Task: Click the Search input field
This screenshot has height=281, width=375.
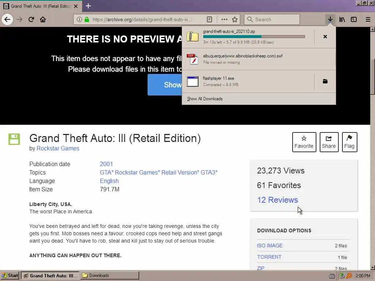Action: (x=272, y=19)
